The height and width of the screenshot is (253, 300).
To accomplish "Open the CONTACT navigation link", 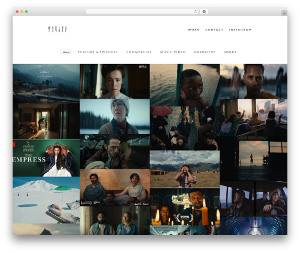I will coord(214,29).
